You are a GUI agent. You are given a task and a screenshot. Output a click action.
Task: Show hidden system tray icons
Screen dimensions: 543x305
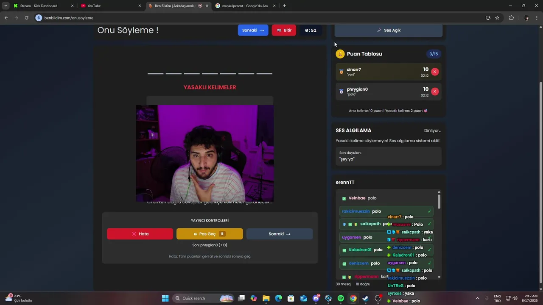pos(477,298)
